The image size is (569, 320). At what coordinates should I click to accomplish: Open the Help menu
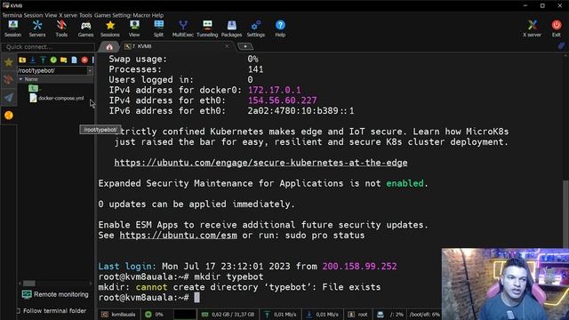click(157, 15)
